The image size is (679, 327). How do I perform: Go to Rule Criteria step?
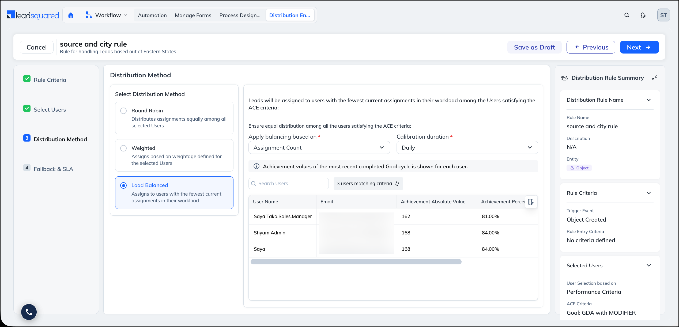(50, 80)
